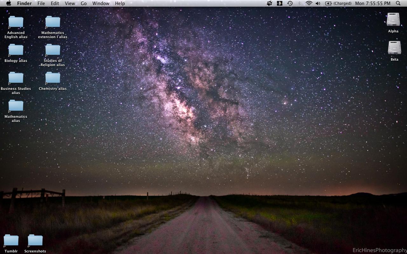Select the Beta hard drive icon

[x=395, y=48]
